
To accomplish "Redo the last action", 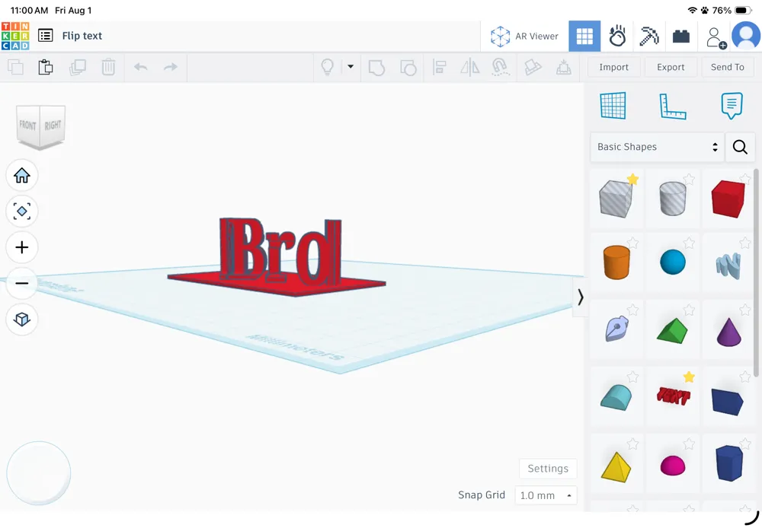I will click(x=171, y=67).
